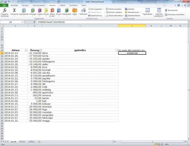Image resolution: width=190 pixels, height=146 pixels.
Task: Open the Legutóbbiak recently used functions
Action: (24, 13)
